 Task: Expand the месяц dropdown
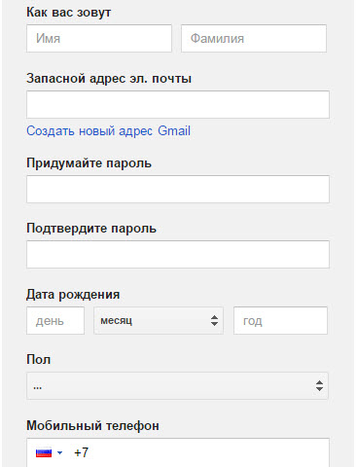[x=159, y=320]
